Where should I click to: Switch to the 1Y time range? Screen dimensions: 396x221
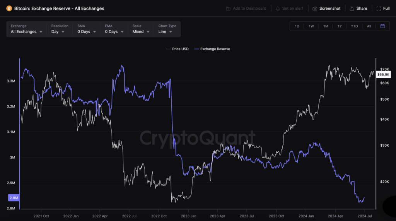click(340, 26)
